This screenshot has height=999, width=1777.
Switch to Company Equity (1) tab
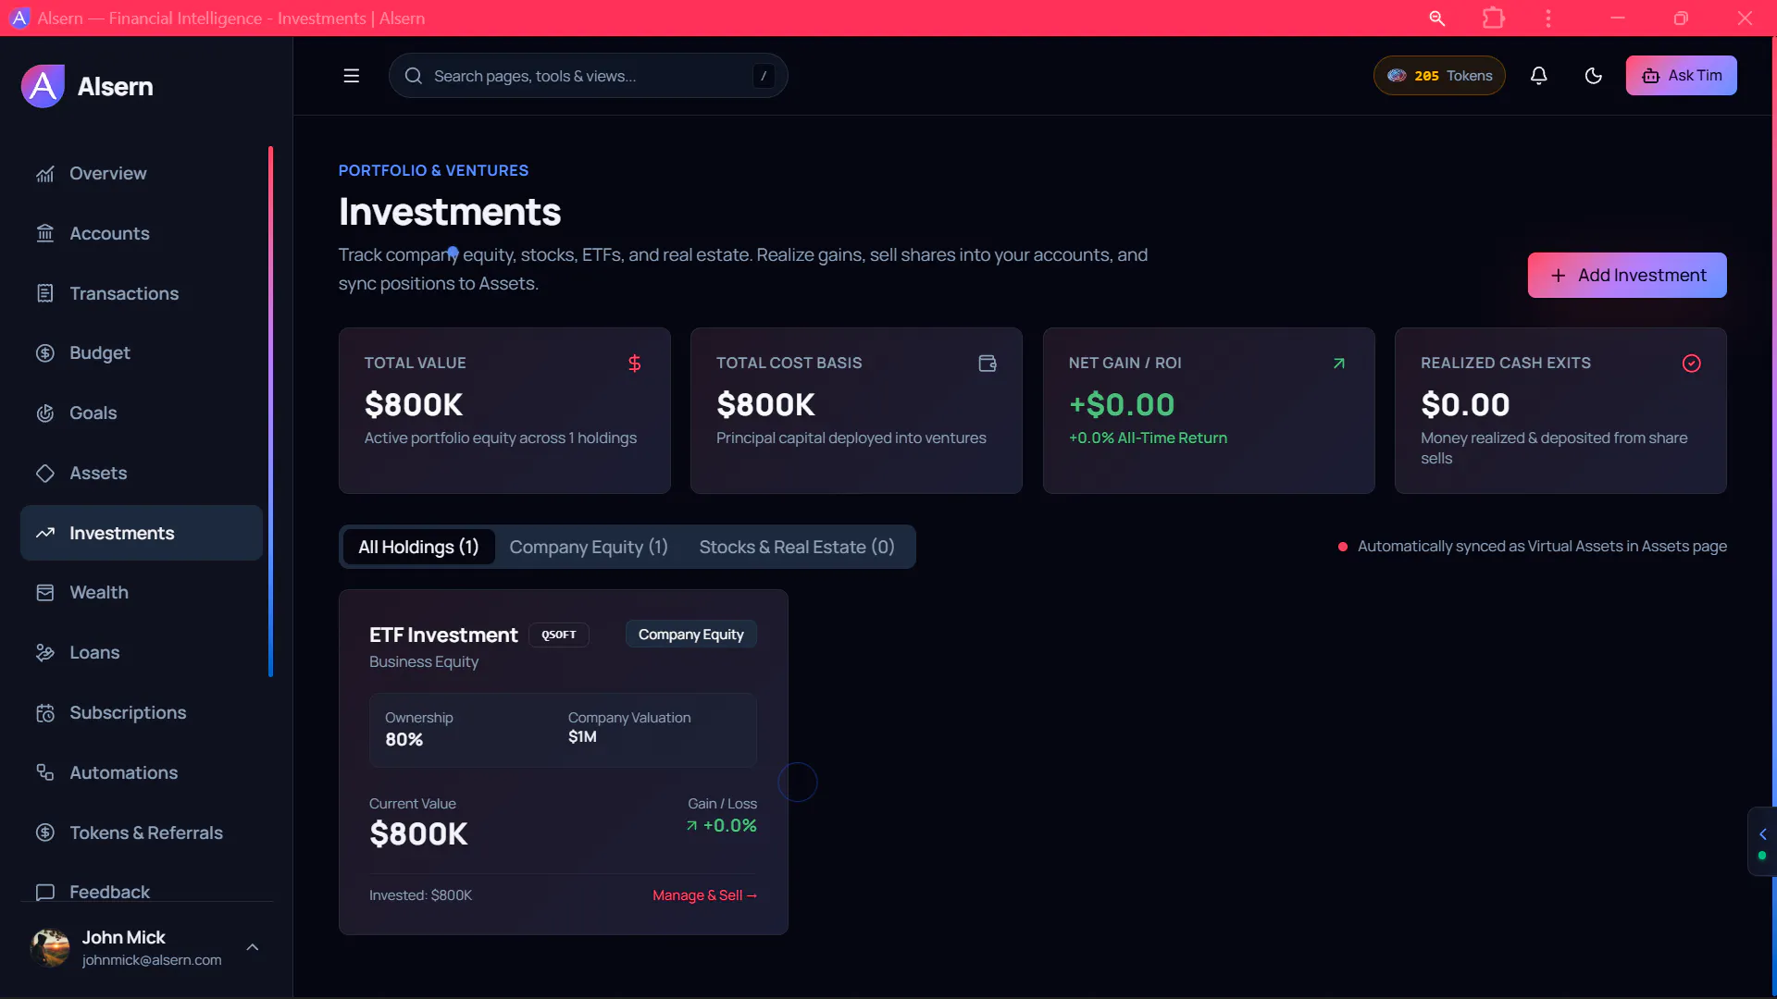tap(589, 547)
